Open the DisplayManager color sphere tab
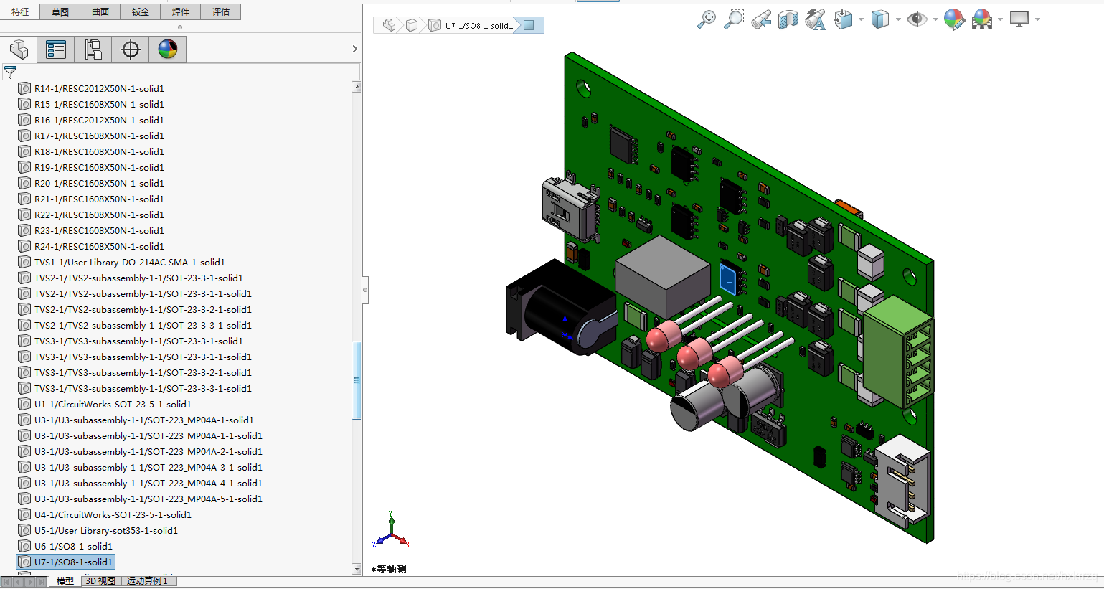Image resolution: width=1104 pixels, height=589 pixels. (168, 50)
